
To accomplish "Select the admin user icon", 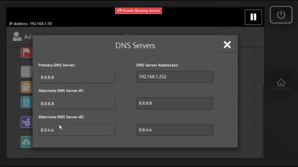I will point(17,37).
